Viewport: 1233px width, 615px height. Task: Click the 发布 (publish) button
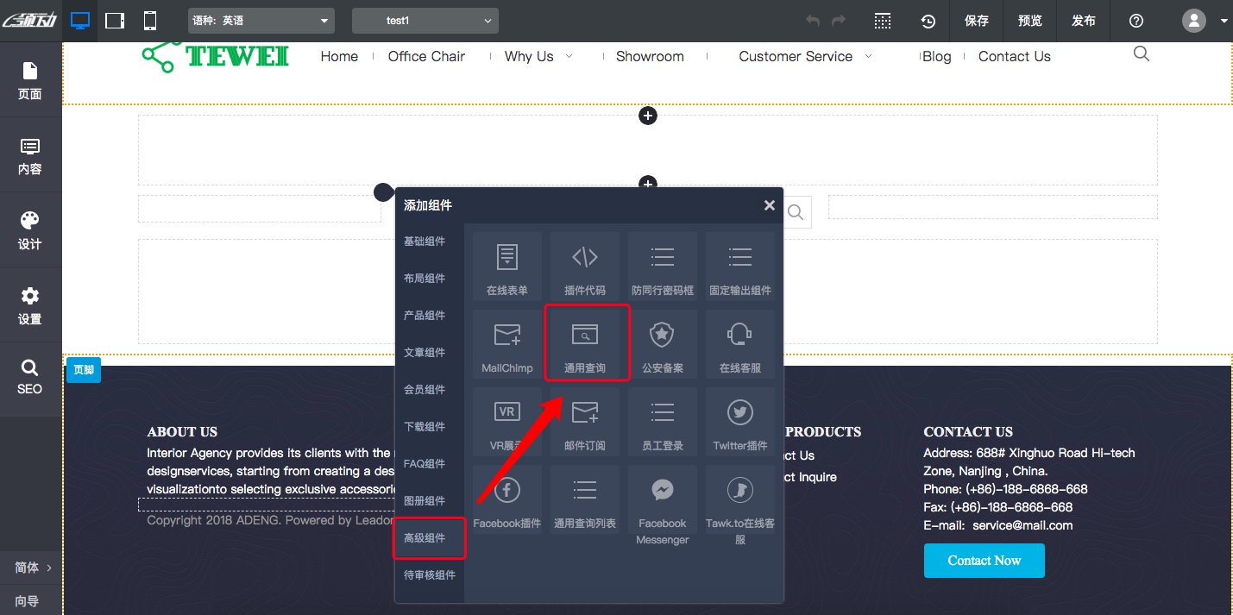[1083, 20]
